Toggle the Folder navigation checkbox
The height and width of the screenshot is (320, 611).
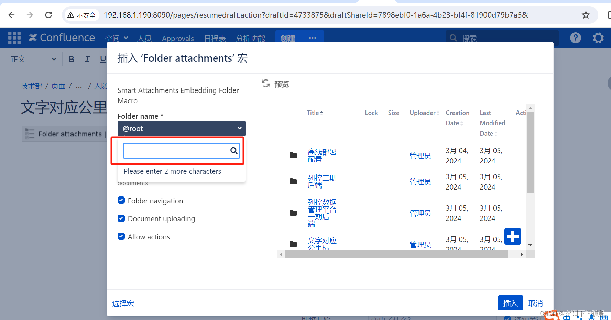tap(121, 200)
